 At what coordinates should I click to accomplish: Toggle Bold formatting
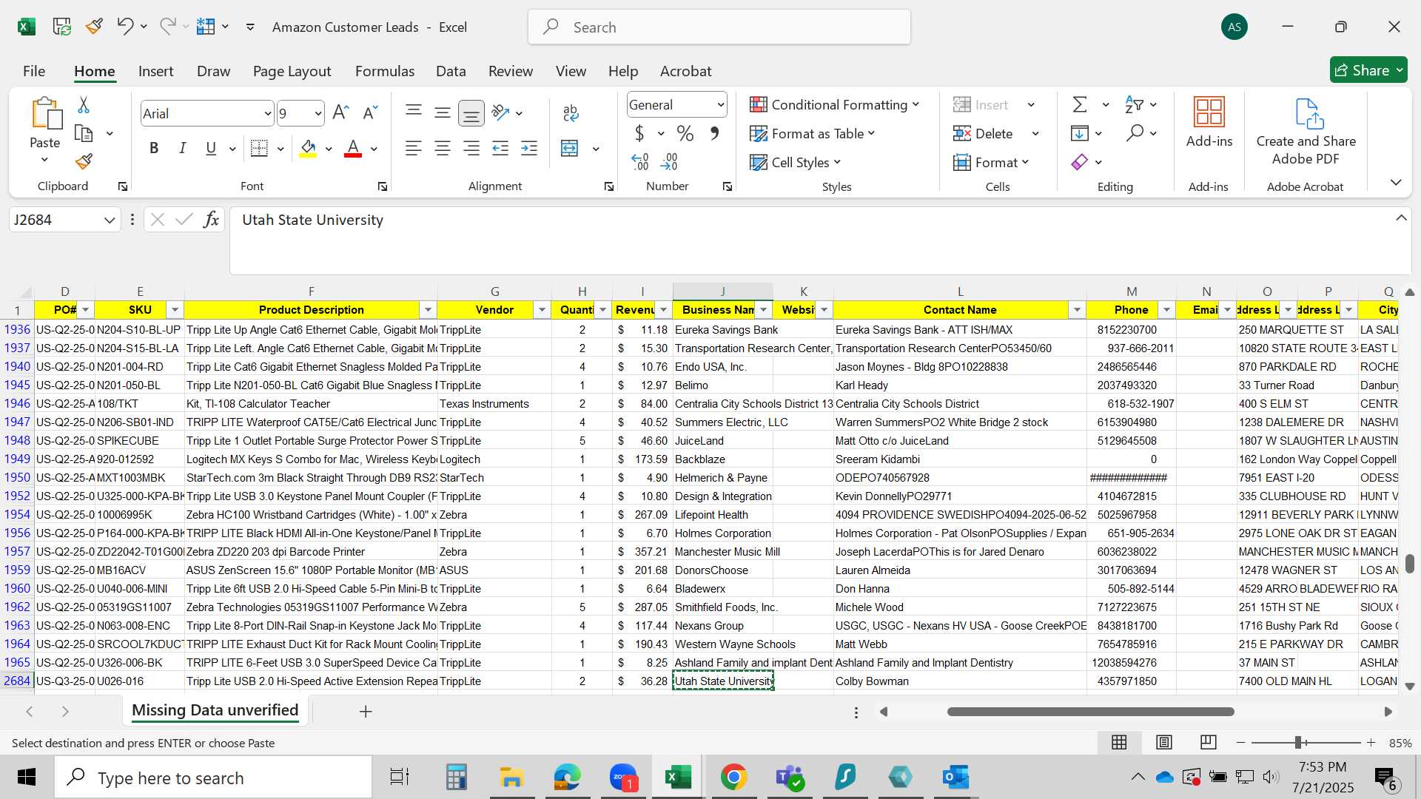tap(154, 148)
